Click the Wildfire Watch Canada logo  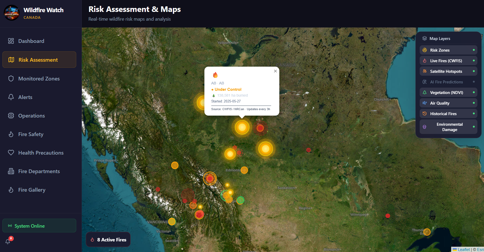point(12,13)
